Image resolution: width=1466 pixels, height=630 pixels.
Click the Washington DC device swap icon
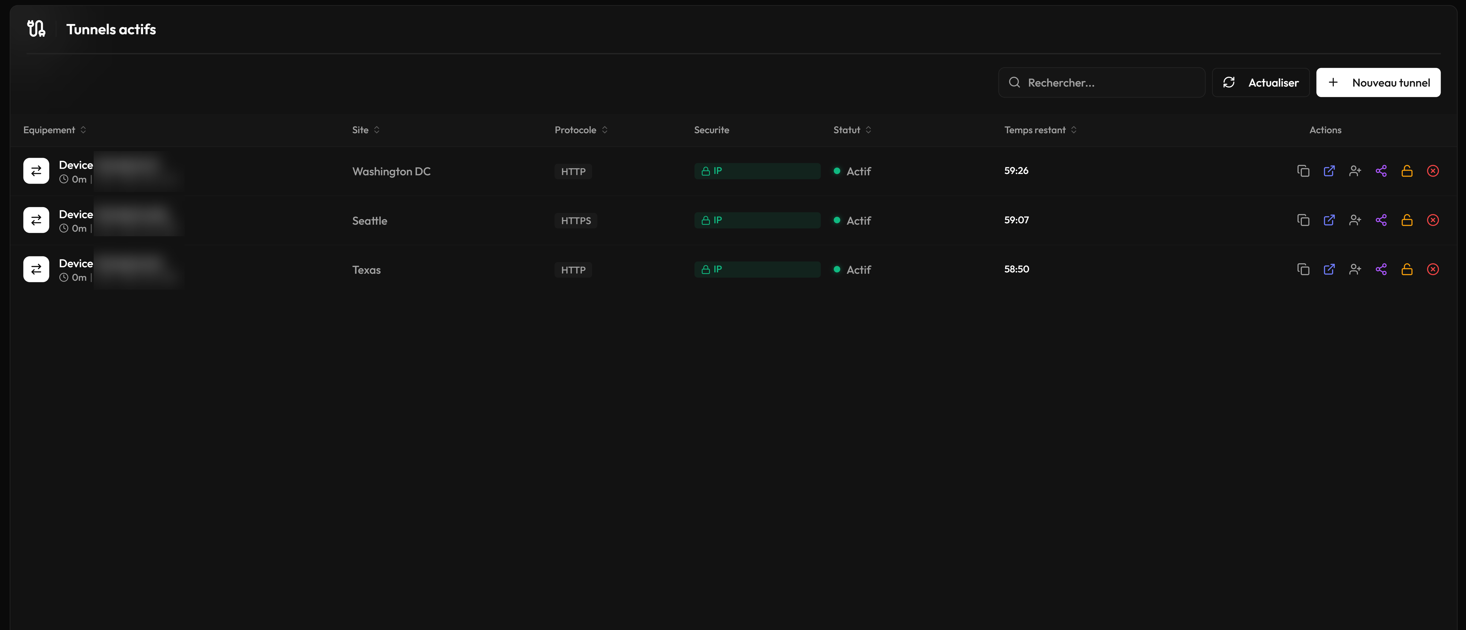click(x=36, y=171)
